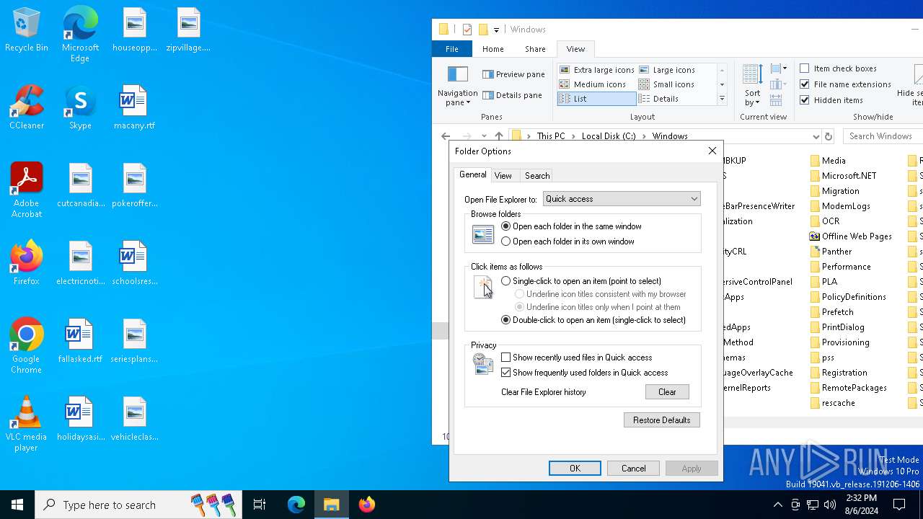Select the Google Chrome desktop icon

pyautogui.click(x=26, y=346)
